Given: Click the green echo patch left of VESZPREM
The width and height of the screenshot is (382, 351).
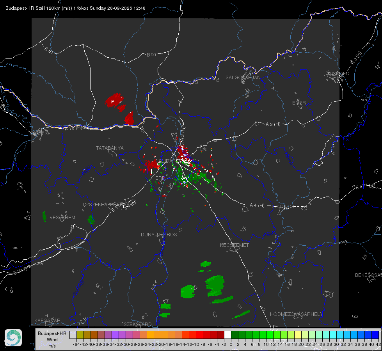Looking at the screenshot, I should (x=44, y=216).
